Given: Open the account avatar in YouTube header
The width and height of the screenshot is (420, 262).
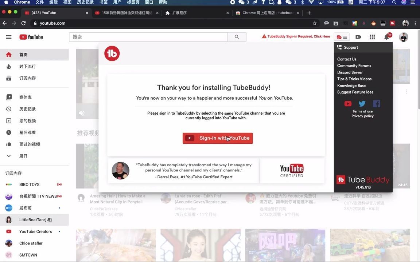Looking at the screenshot, I should pos(403,37).
